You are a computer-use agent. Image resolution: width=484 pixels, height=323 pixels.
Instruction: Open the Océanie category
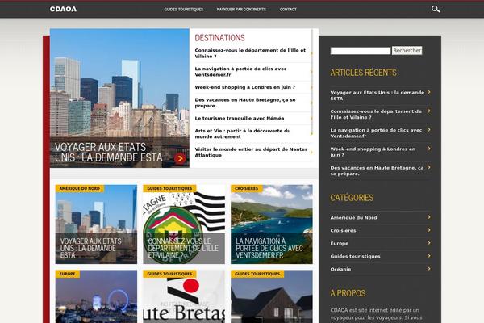tap(340, 269)
